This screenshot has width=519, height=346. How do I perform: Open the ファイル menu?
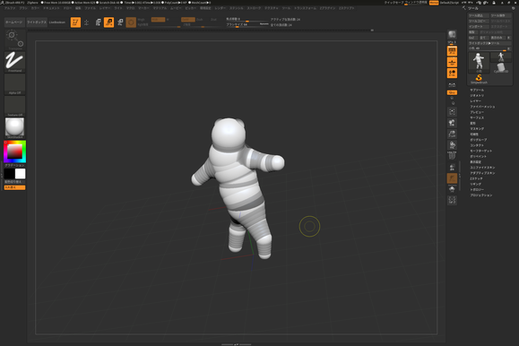90,8
